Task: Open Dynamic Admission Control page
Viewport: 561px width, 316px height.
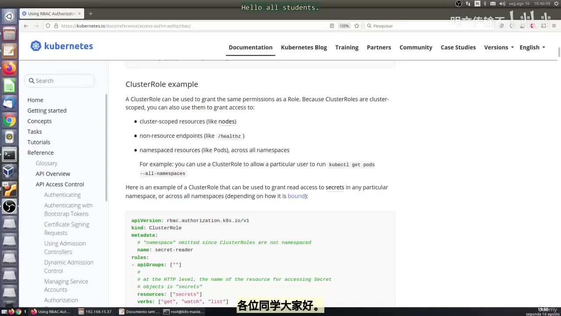Action: (x=69, y=266)
